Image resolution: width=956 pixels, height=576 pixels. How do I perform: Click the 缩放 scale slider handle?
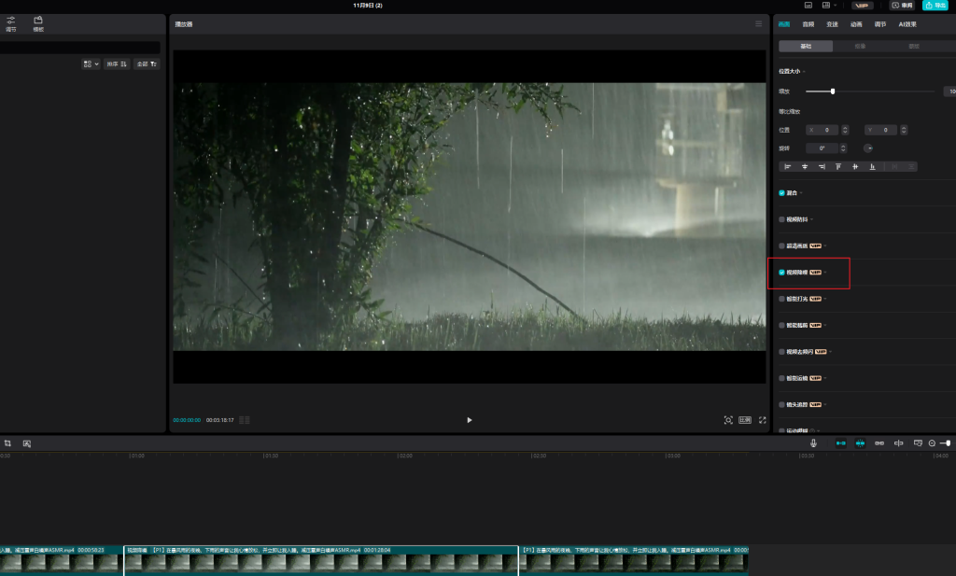point(832,91)
